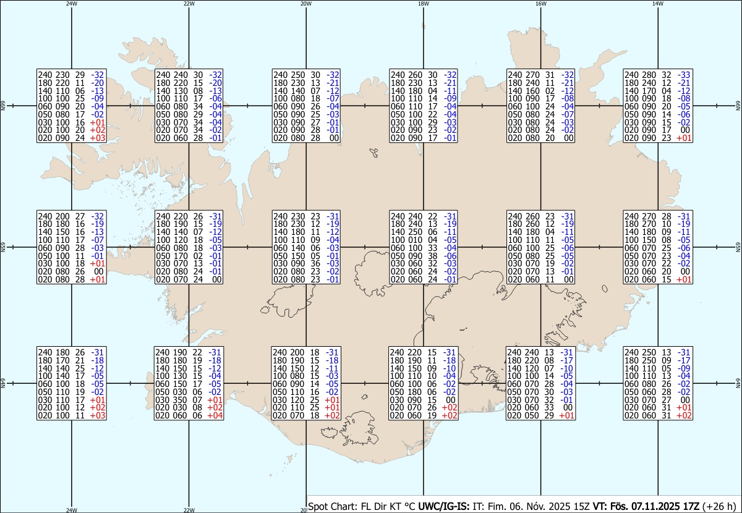Screen dimensions: 742x513
Task: Click the data row "240 230 29 -32"
Action: tap(71, 74)
